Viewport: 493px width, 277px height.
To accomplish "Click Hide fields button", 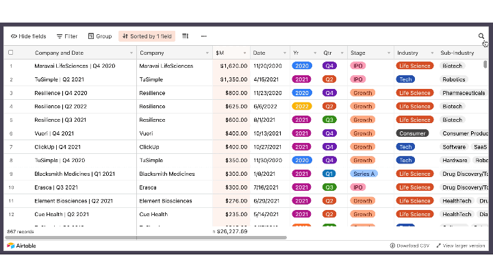I will (x=28, y=36).
